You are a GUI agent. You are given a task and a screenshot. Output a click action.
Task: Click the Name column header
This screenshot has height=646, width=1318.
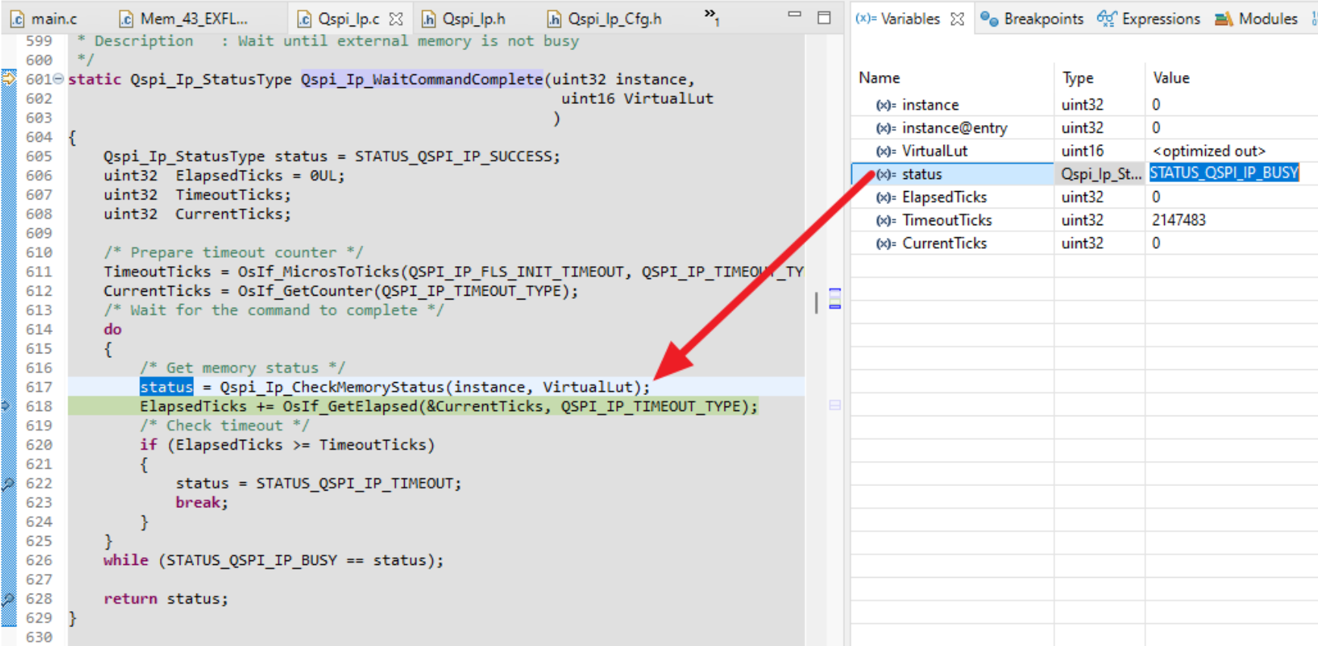pyautogui.click(x=879, y=78)
